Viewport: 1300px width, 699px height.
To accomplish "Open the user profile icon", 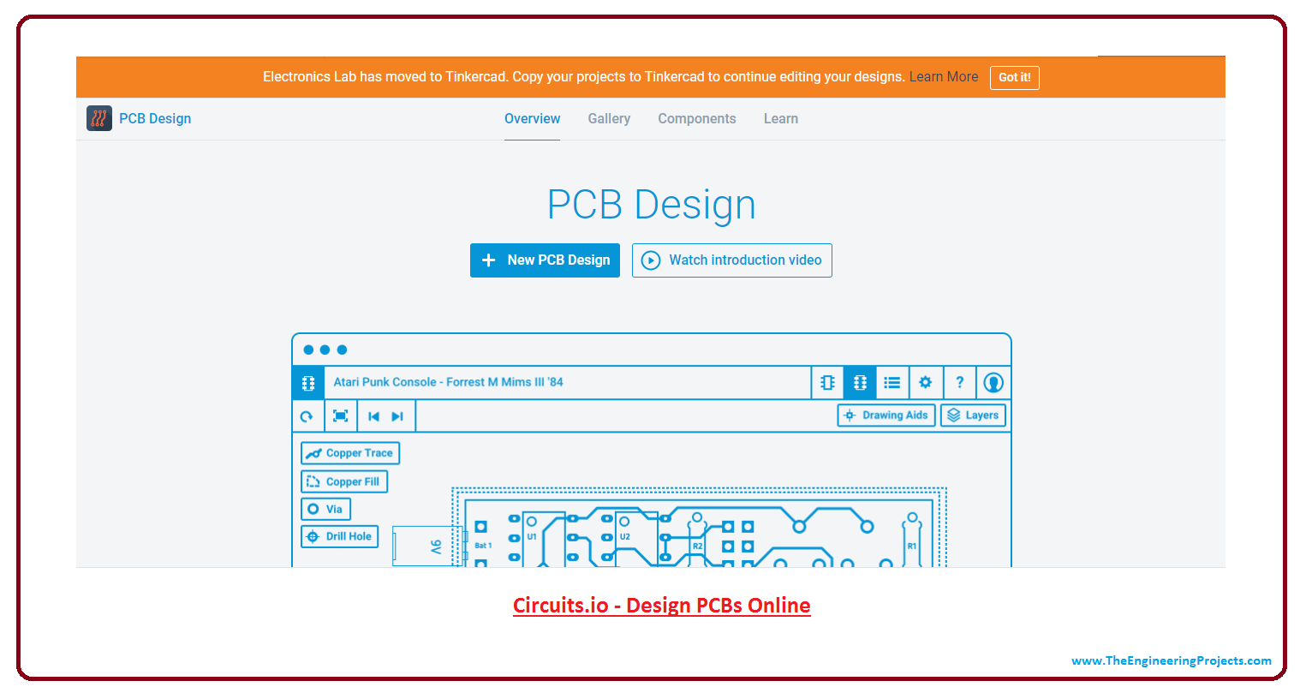I will point(993,383).
